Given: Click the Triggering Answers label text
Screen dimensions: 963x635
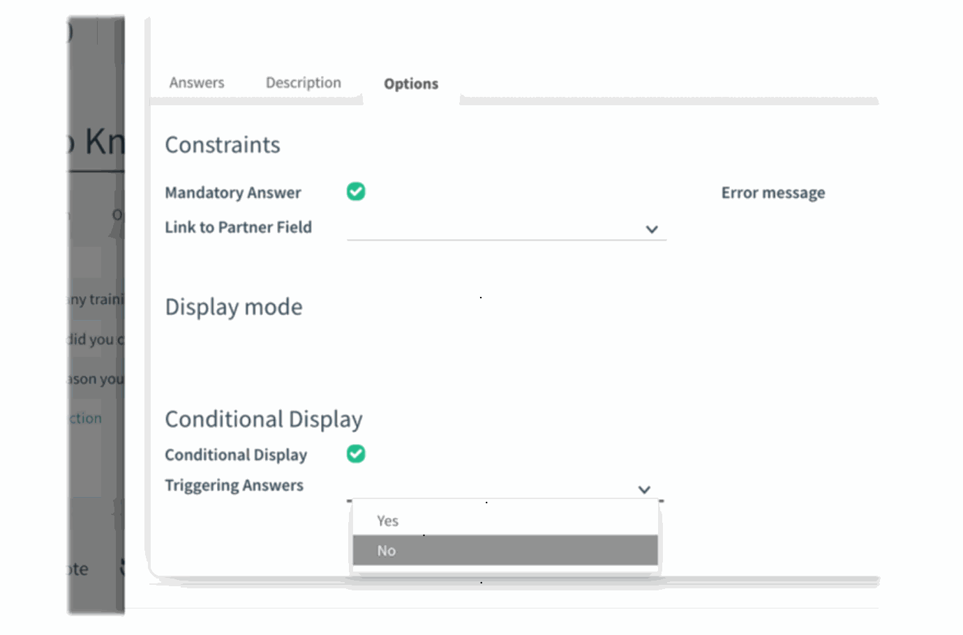Looking at the screenshot, I should point(234,486).
